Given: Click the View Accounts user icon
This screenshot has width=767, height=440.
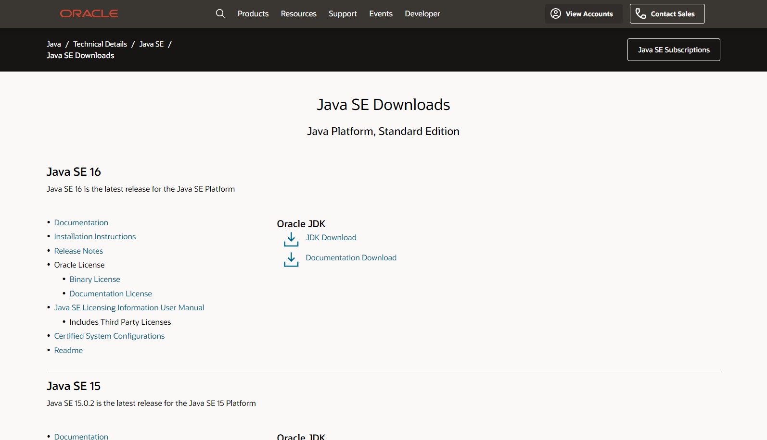Looking at the screenshot, I should (x=556, y=13).
